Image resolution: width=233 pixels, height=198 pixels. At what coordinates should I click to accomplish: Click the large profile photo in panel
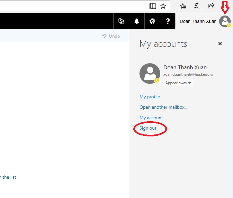point(150,73)
